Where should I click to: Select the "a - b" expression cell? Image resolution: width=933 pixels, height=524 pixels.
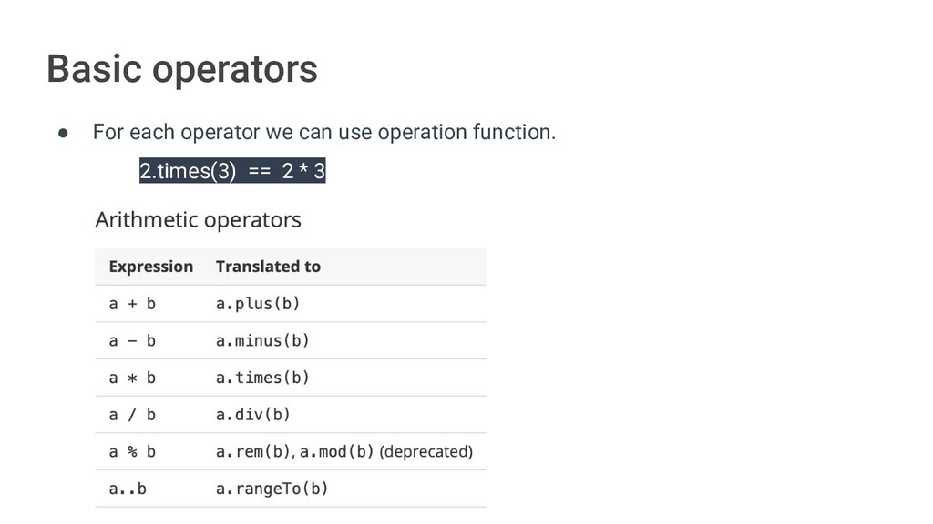[x=132, y=341]
